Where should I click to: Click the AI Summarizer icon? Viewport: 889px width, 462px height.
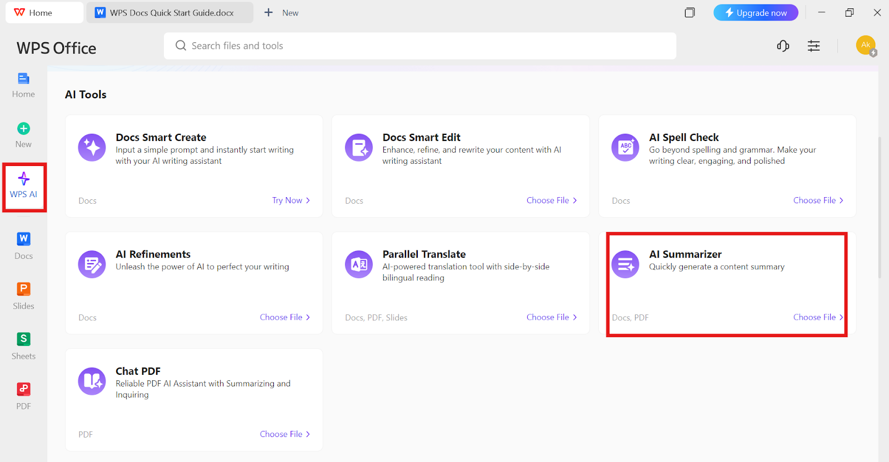pyautogui.click(x=626, y=265)
